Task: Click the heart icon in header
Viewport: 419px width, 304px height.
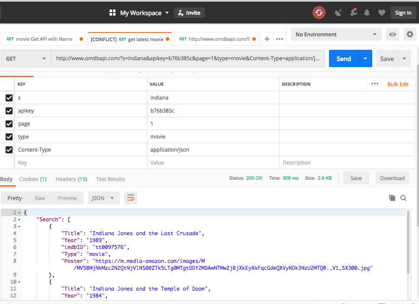Action: 382,13
